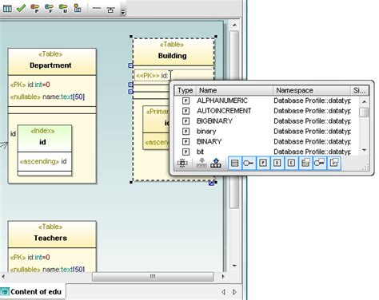Select the primary key (P) tool icon

(x=35, y=9)
